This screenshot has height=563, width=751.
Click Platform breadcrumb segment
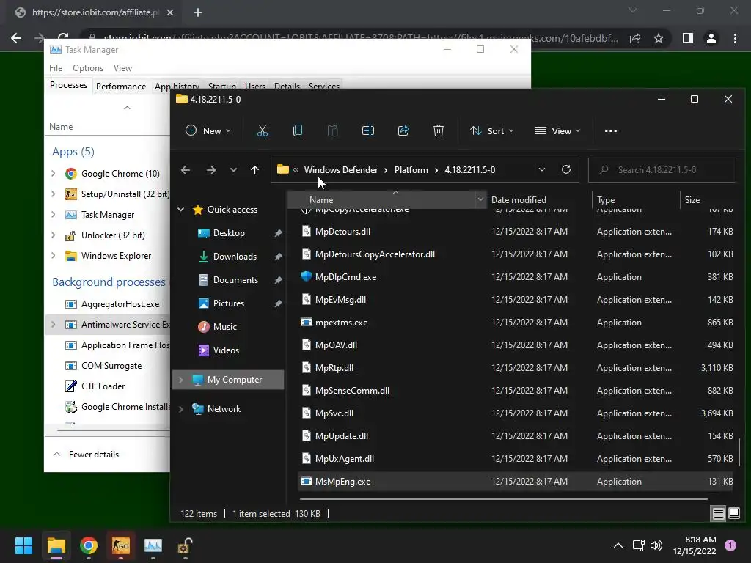411,170
